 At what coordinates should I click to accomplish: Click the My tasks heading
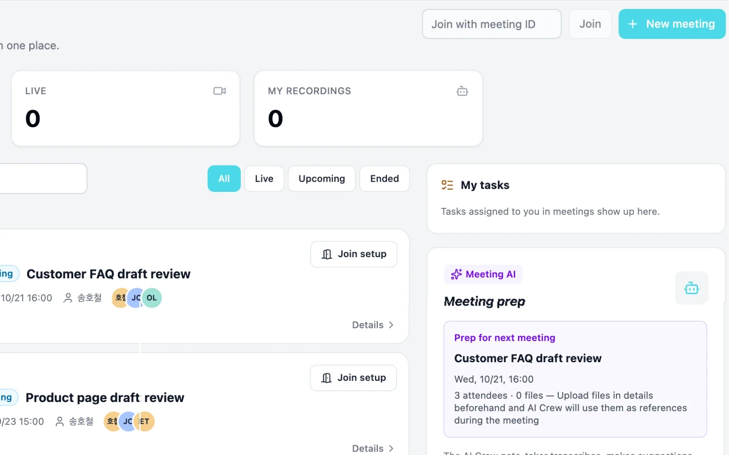coord(485,185)
